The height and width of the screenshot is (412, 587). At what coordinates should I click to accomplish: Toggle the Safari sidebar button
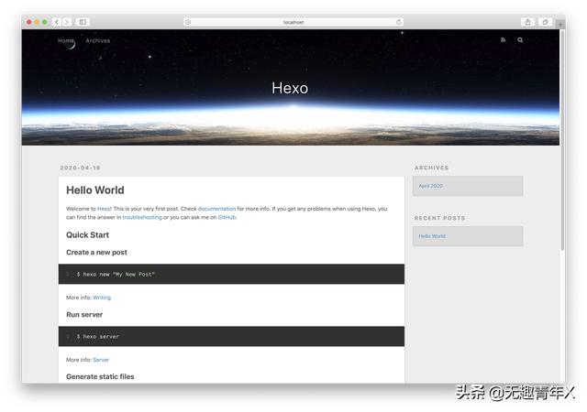[x=83, y=22]
